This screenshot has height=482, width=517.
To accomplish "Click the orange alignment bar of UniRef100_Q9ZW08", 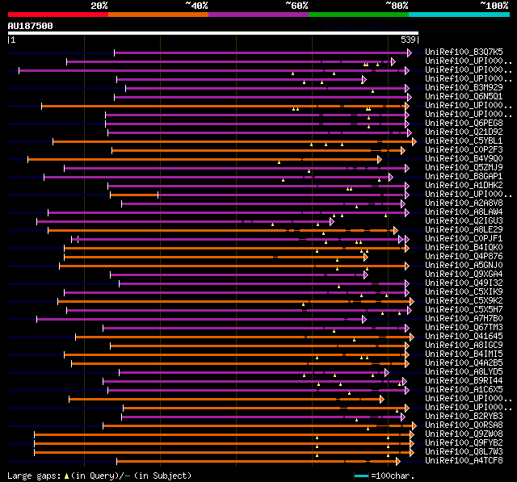I will (x=224, y=435).
